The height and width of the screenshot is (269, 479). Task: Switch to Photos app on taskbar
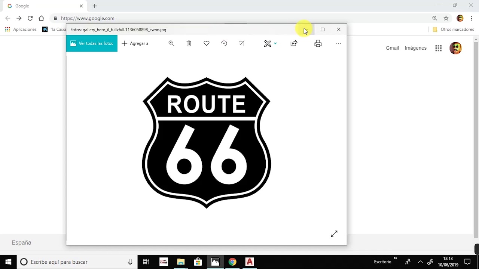point(215,262)
